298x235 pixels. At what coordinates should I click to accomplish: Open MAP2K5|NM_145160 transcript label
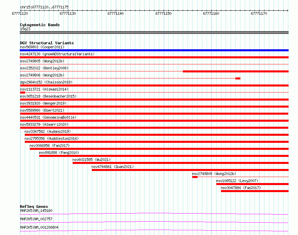coord(36,211)
